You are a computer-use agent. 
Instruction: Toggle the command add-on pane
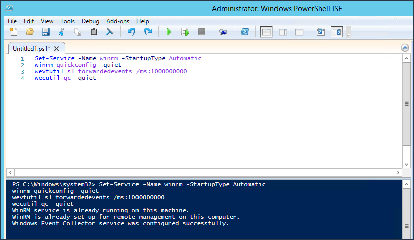click(x=337, y=32)
